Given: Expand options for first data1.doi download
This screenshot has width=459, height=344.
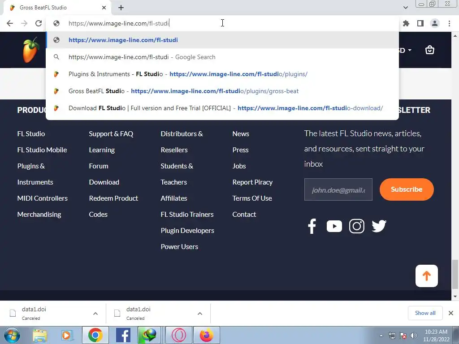Looking at the screenshot, I should pos(95,314).
